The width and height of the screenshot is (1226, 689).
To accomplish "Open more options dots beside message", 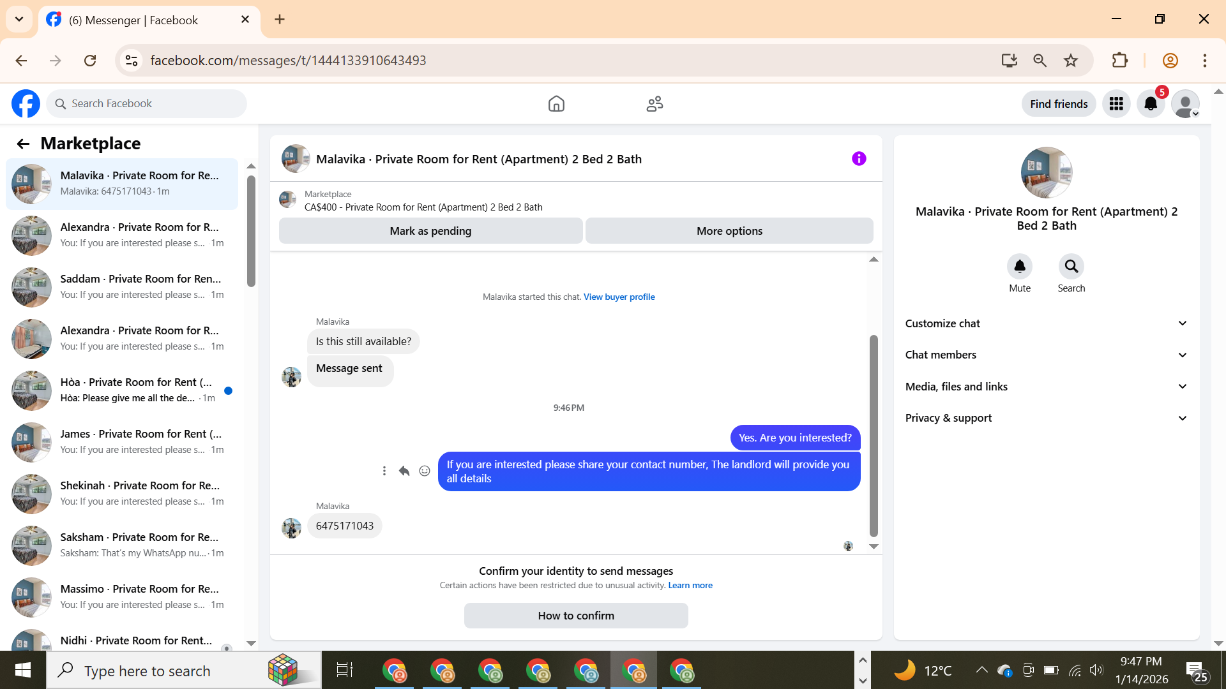I will [384, 471].
